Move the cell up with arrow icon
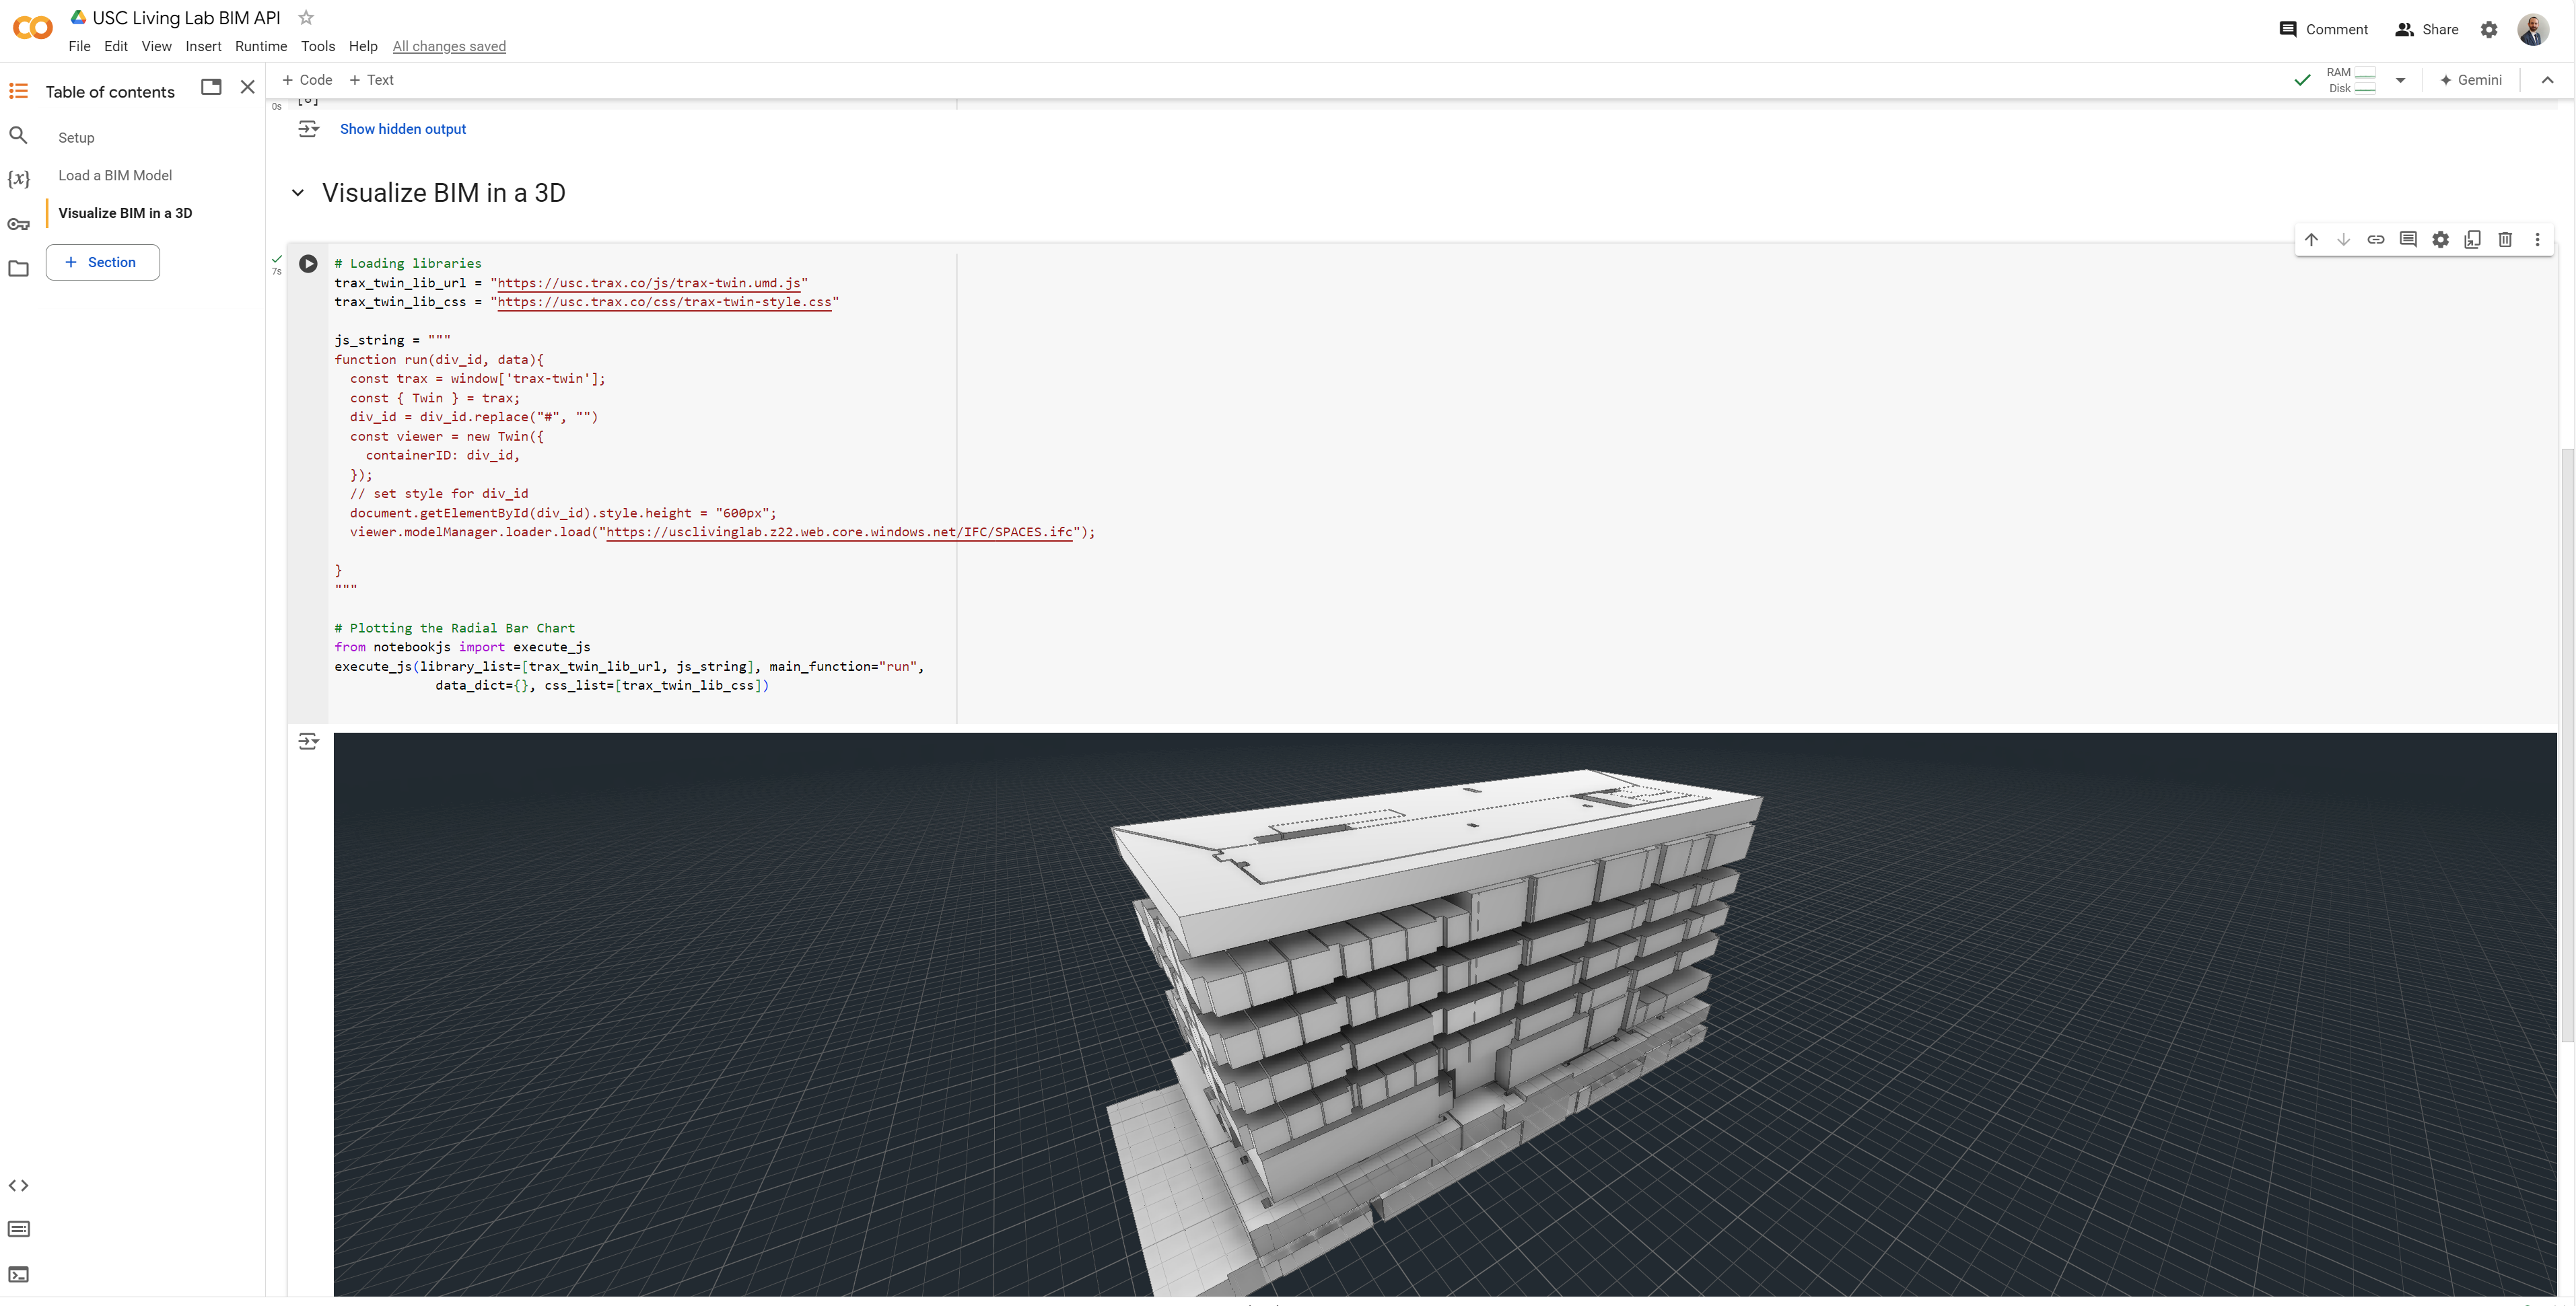The image size is (2576, 1306). point(2311,239)
